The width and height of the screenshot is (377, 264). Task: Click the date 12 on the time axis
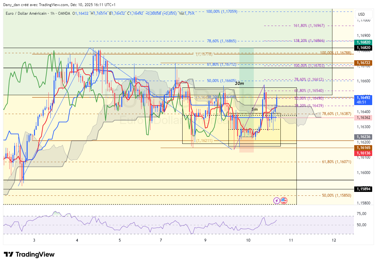click(x=334, y=240)
